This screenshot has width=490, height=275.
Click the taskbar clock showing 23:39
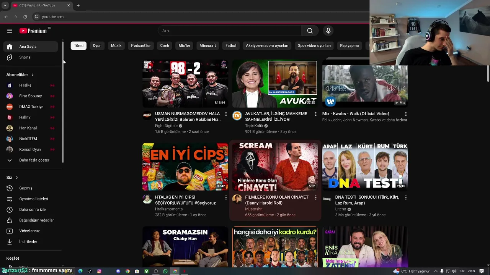click(471, 271)
